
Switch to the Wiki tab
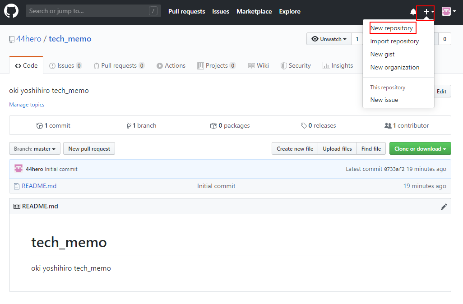[x=259, y=65]
